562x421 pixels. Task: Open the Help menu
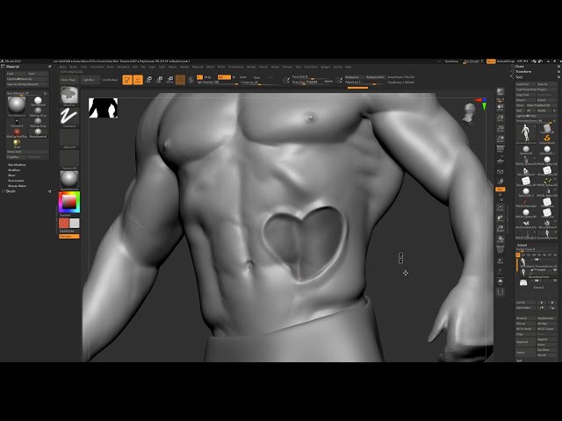click(348, 67)
